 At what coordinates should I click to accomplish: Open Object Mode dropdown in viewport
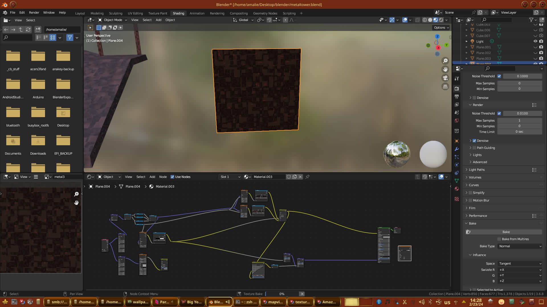(113, 20)
